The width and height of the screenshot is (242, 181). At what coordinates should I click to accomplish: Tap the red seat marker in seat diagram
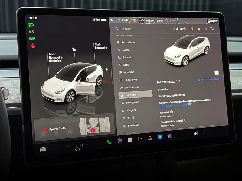[x=93, y=130]
